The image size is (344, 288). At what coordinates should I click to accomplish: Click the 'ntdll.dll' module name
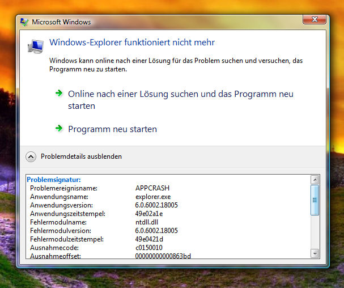click(147, 222)
